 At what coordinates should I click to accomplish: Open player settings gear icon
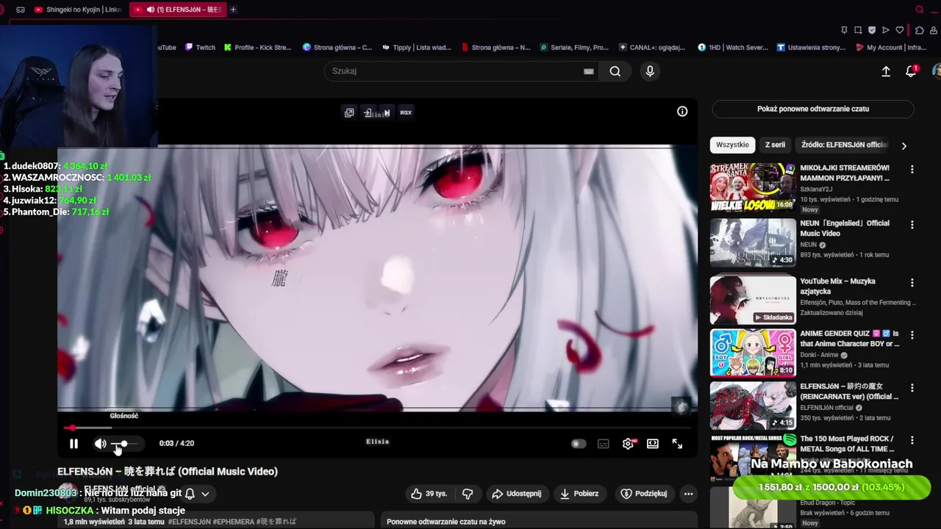tap(628, 444)
